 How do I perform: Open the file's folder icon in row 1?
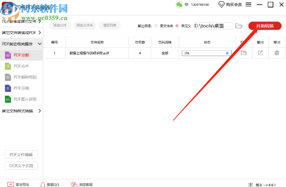[x=244, y=53]
